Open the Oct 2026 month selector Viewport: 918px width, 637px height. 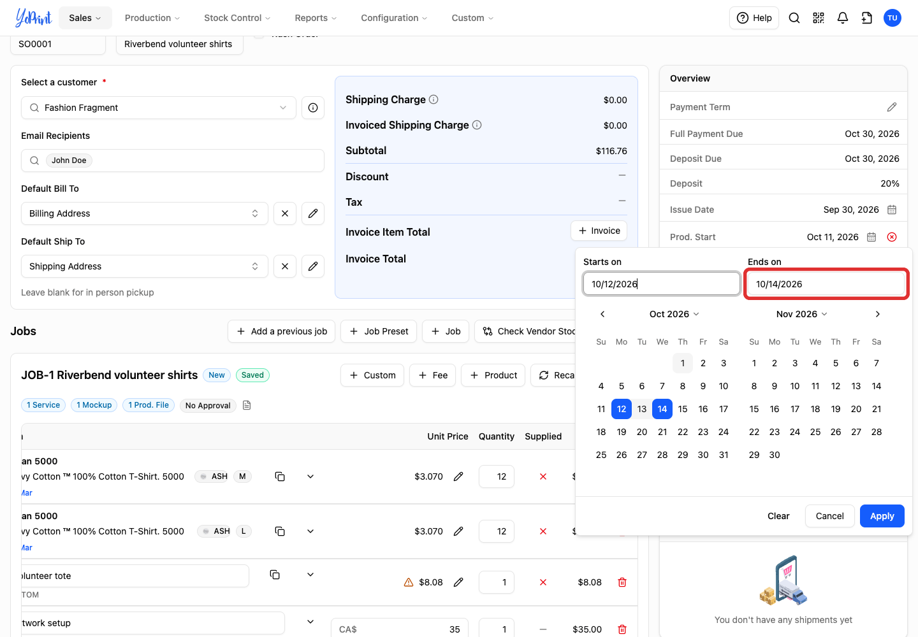(674, 314)
